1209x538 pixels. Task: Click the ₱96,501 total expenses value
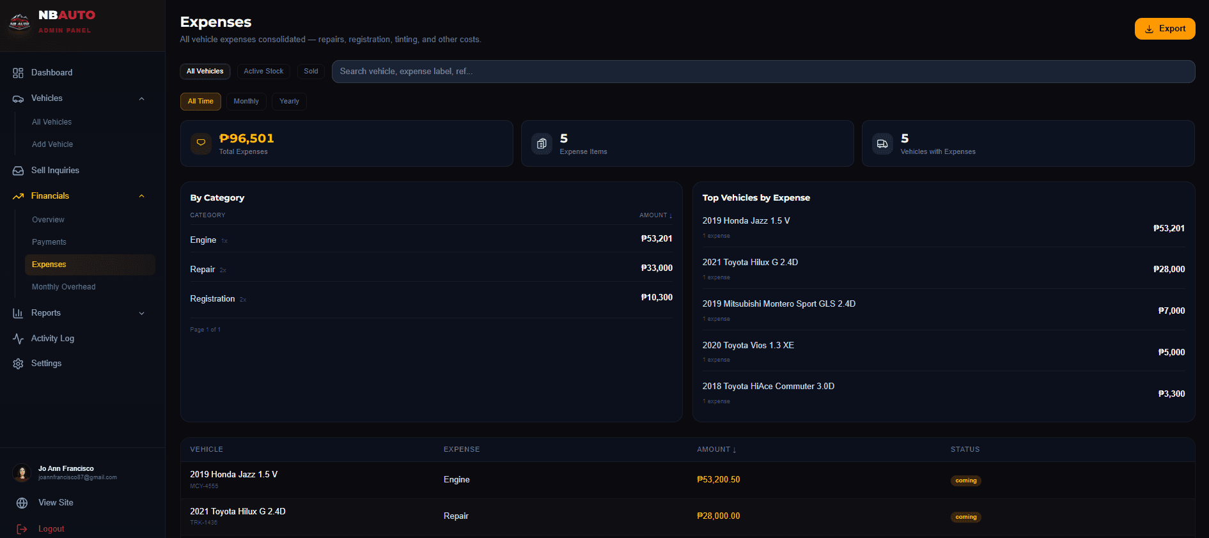point(246,139)
